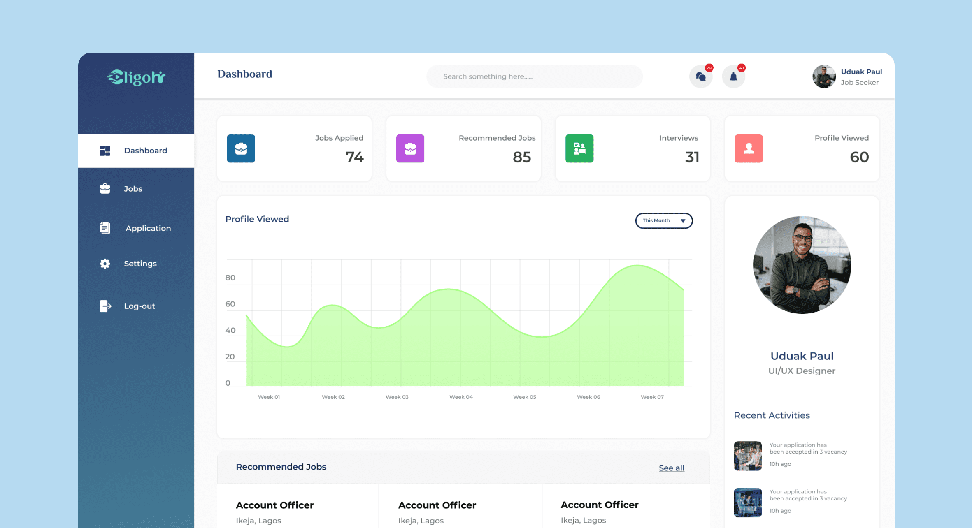Screen dimensions: 972x528
Task: Open the first recent activity thumbnail
Action: click(747, 456)
